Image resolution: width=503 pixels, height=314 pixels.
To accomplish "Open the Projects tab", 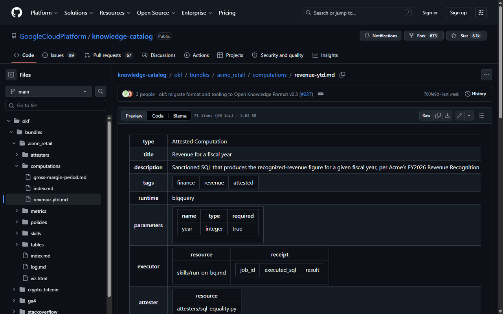I will tap(230, 55).
